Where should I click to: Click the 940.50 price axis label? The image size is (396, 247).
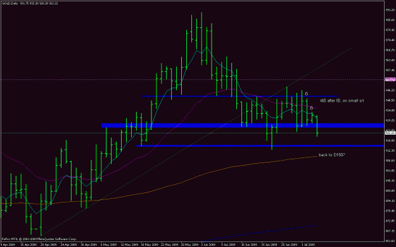[391, 100]
